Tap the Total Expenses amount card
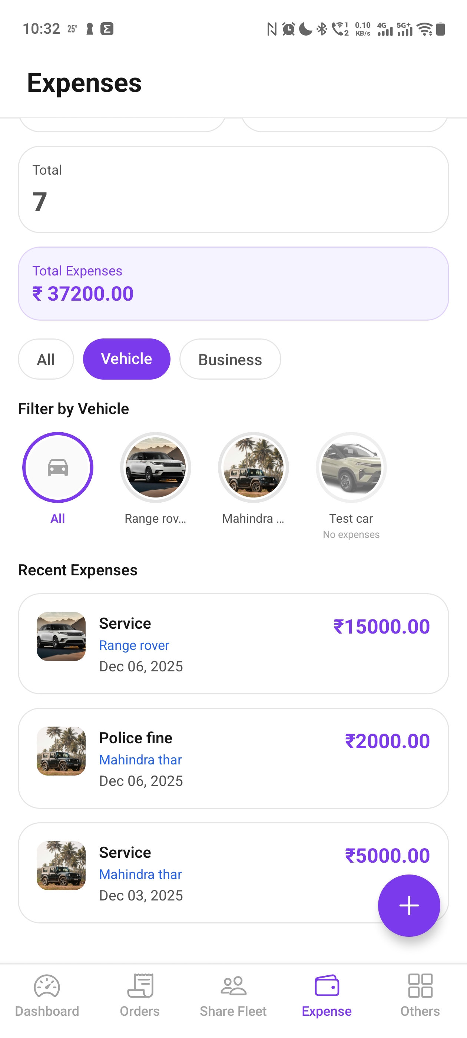The width and height of the screenshot is (467, 1038). (x=233, y=283)
